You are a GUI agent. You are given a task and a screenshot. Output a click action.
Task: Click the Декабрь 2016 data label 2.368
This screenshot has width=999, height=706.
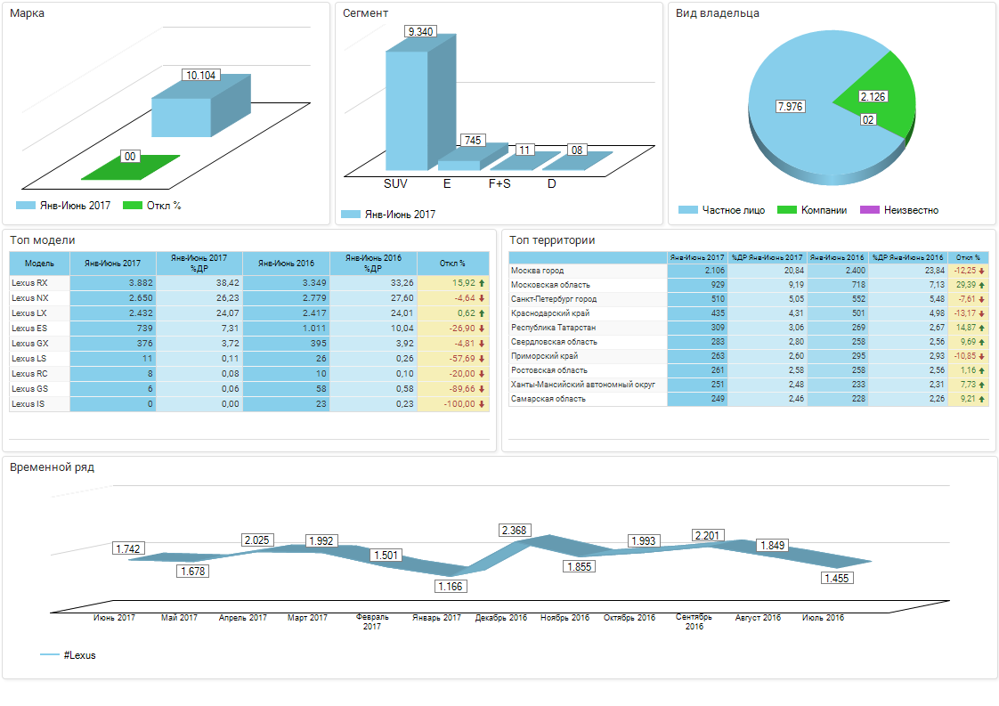point(515,531)
